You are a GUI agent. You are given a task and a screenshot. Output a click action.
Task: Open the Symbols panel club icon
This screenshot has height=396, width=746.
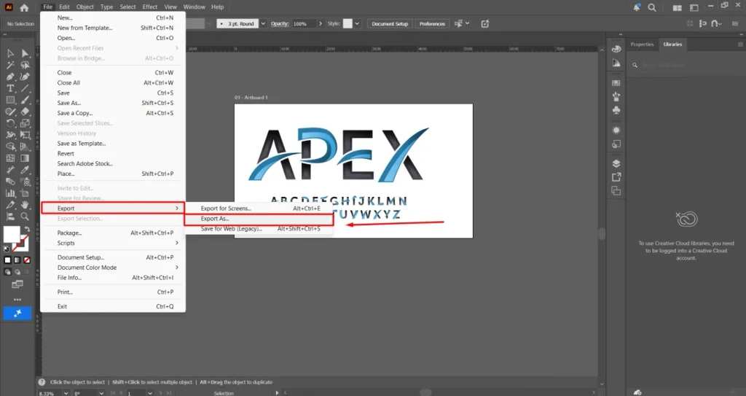click(616, 110)
